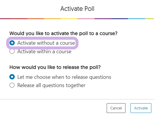
Task: Choose 'Let me choose when to release questions' radio
Action: (x=12, y=77)
